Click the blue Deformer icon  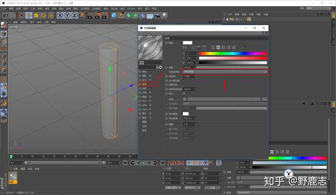tap(143, 15)
